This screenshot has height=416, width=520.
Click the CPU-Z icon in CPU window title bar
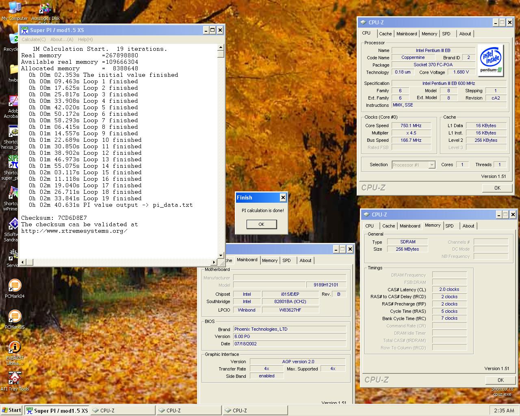coord(363,22)
